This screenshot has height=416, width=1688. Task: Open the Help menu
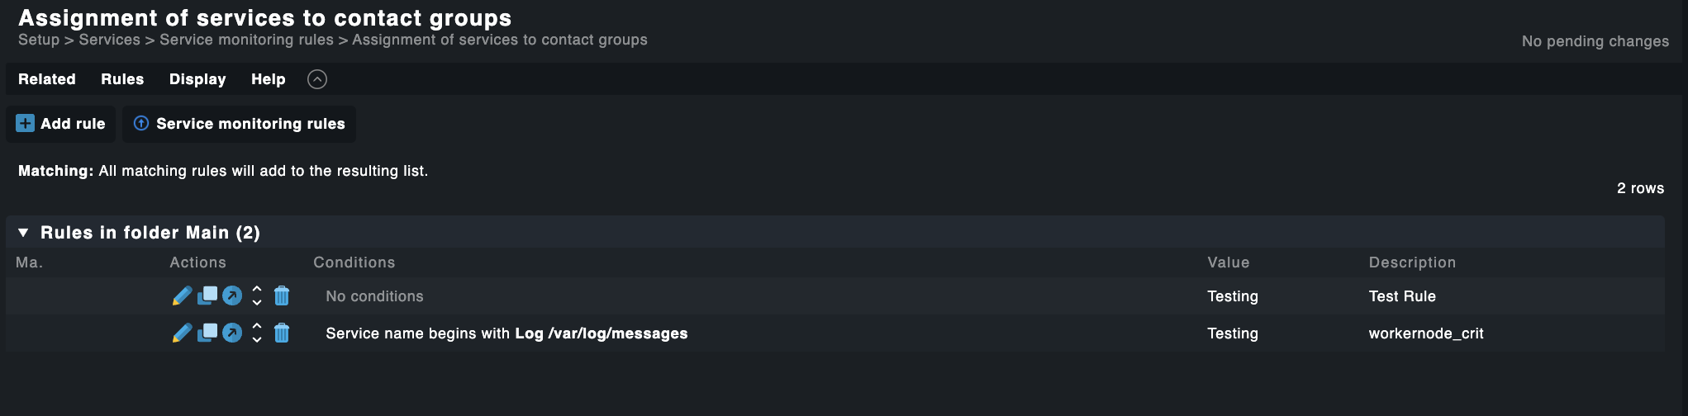click(x=269, y=79)
